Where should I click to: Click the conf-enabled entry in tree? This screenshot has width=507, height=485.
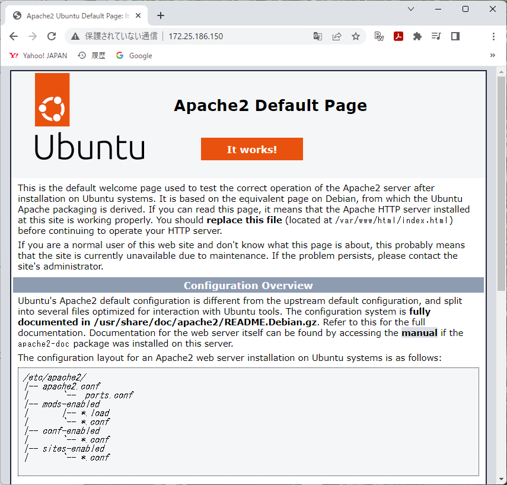point(71,431)
